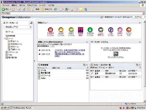Viewport: 146px width, 110px height.
Task: Click the ワークフローシステム desk icon
Action: click(116, 54)
